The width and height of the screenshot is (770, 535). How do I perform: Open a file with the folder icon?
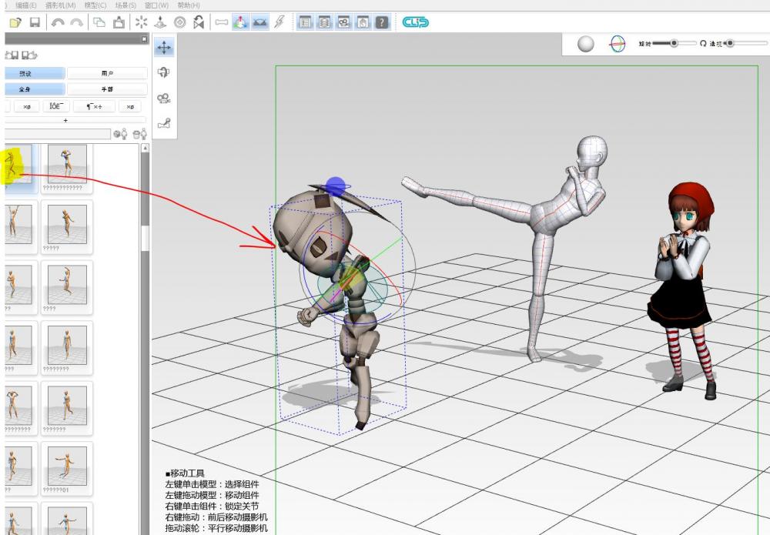15,22
